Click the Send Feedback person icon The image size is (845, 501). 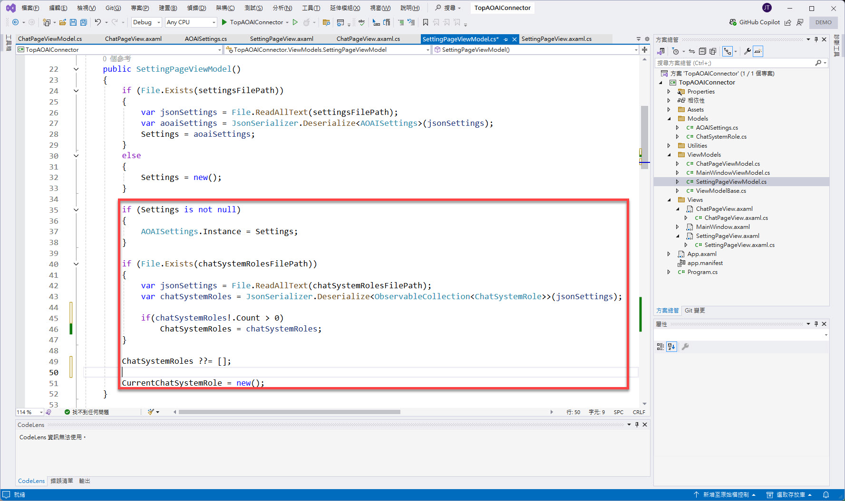click(800, 22)
